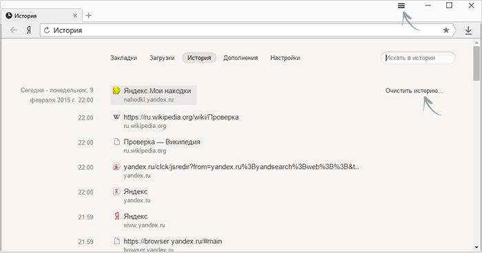Viewport: 482px width, 253px height.
Task: Open Проверка — Википедия entry
Action: point(162,142)
